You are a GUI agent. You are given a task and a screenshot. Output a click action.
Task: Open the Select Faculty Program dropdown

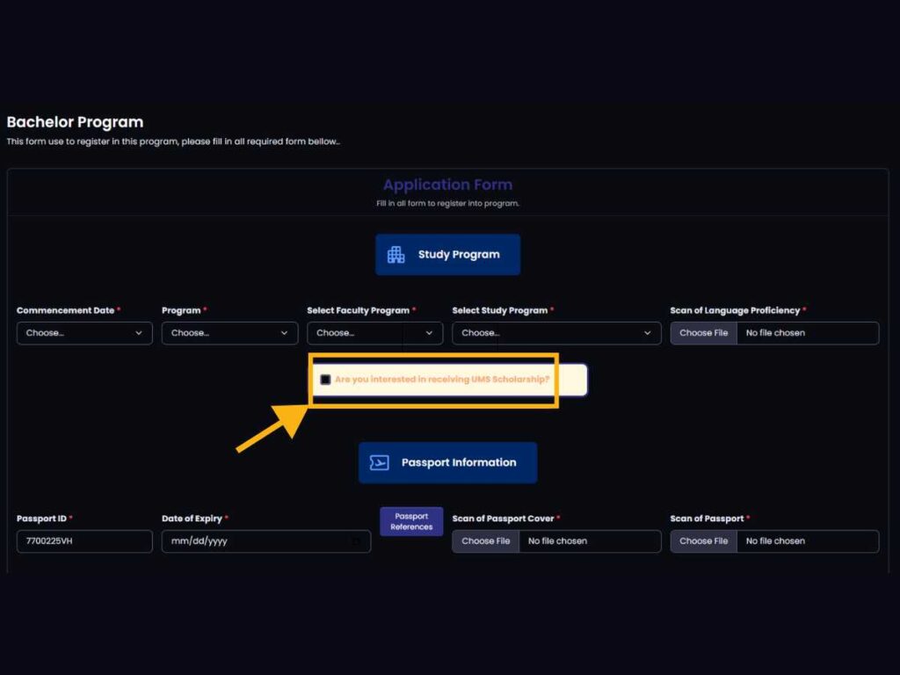374,333
